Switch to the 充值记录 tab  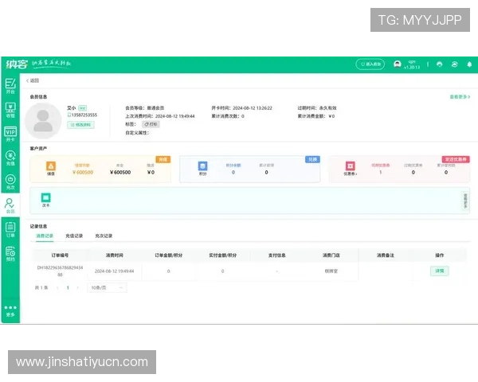[74, 236]
